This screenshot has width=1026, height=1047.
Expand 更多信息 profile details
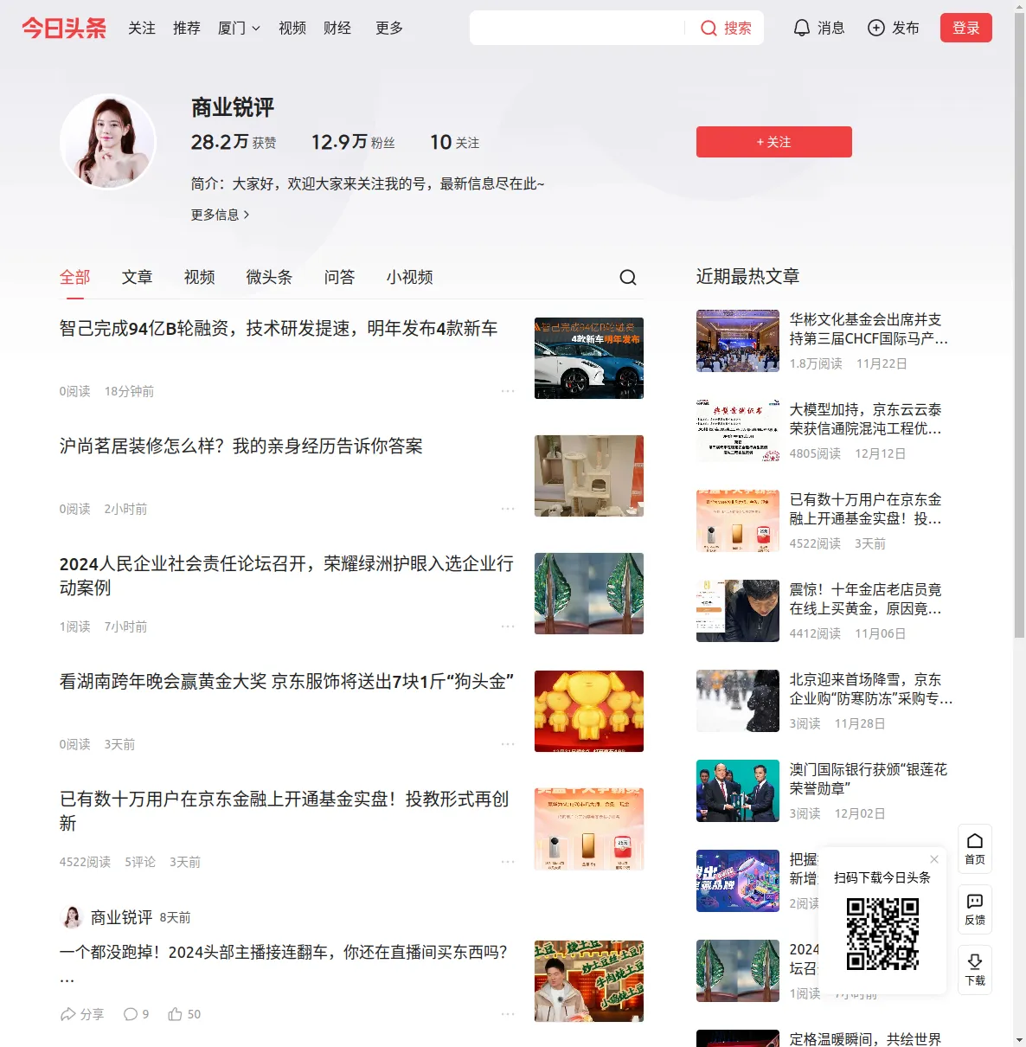click(221, 215)
